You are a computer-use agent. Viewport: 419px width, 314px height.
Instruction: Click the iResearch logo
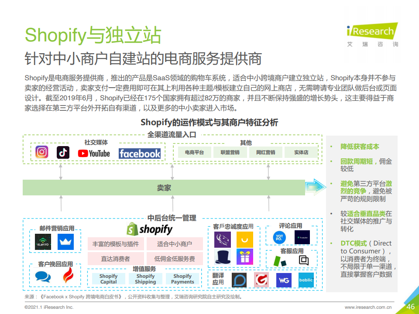point(372,35)
